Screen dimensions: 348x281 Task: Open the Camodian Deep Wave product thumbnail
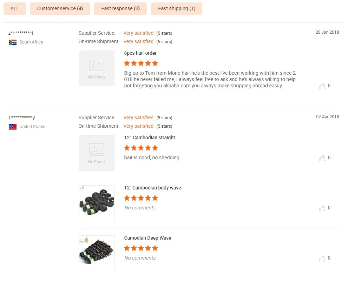click(97, 253)
